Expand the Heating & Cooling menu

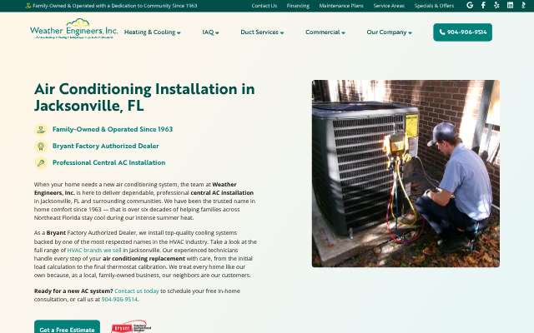152,32
